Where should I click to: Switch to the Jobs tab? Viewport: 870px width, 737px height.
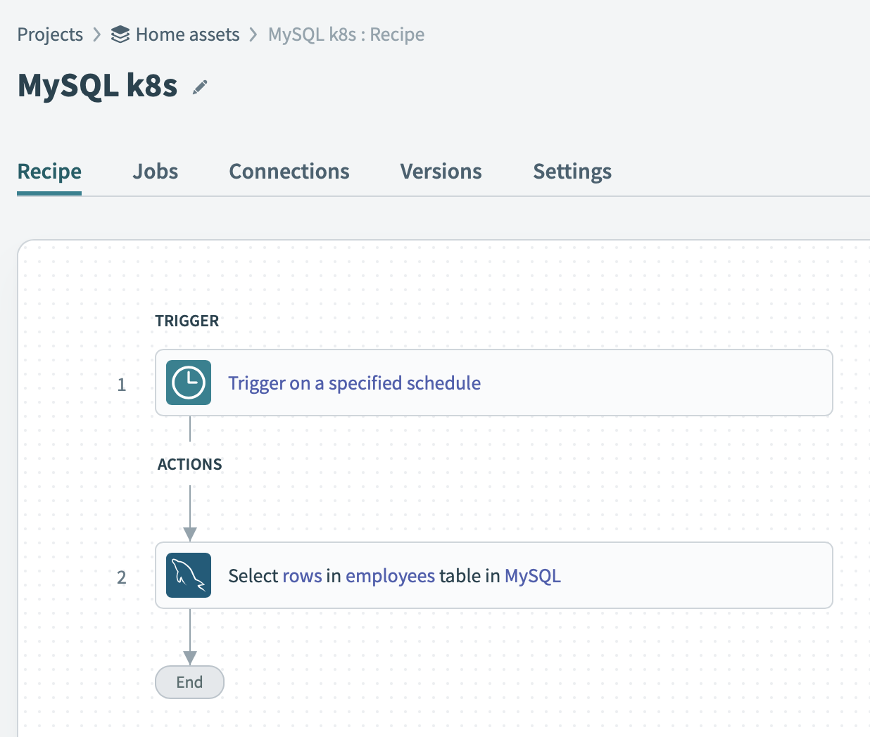156,172
